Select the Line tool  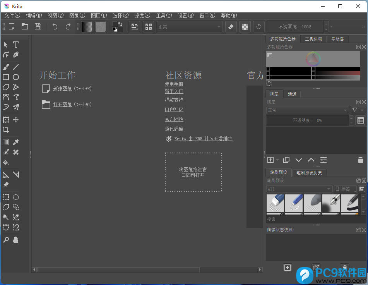click(x=16, y=67)
